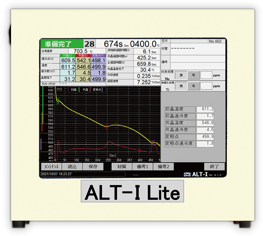The image size is (263, 236).
Task: Click the 材質 field showing dashes
Action: pos(198,49)
